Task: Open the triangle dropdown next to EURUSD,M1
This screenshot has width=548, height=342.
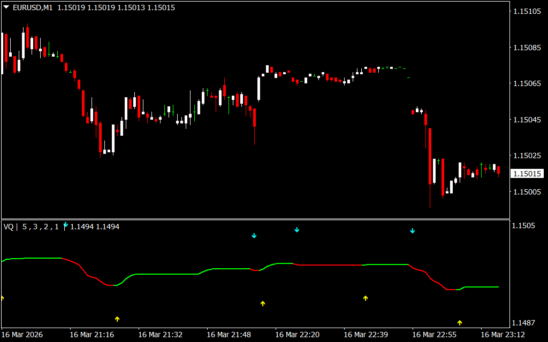Action: [x=6, y=7]
